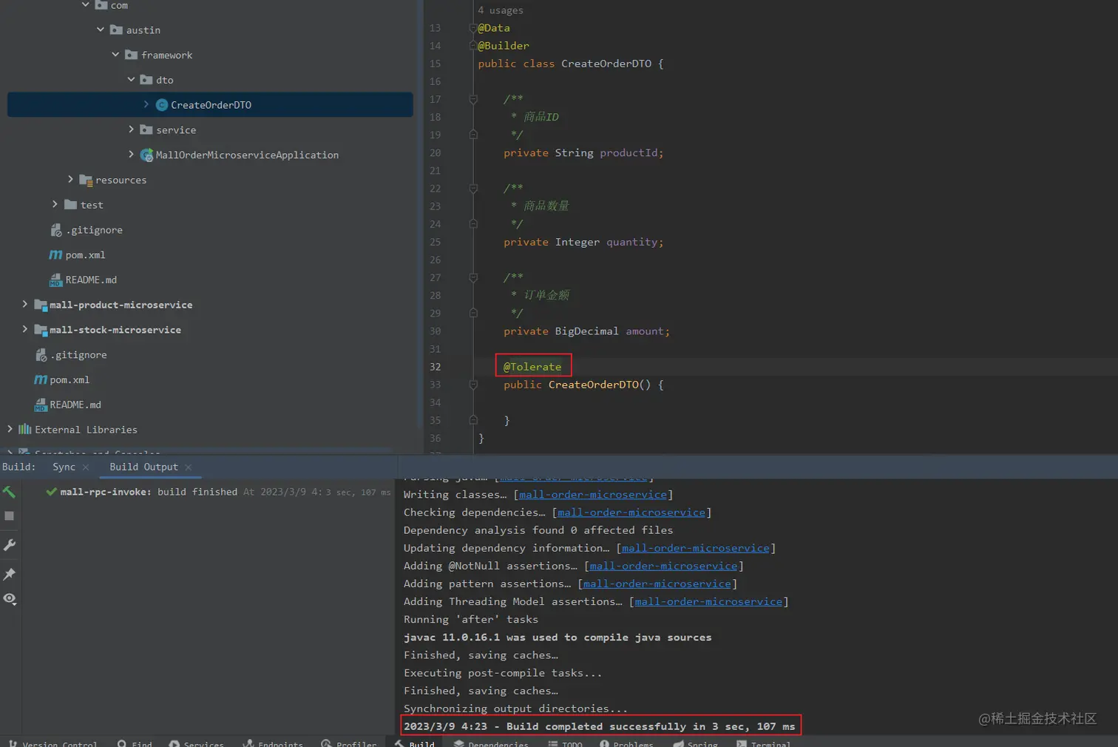This screenshot has width=1118, height=747.
Task: Click the root-level pom.xml Maven icon above External Libraries
Action: coord(41,380)
